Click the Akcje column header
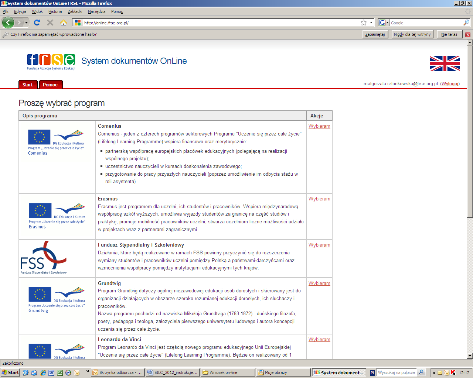This screenshot has width=473, height=378. coord(319,116)
